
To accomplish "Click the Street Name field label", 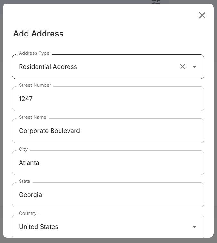I will click(x=33, y=117).
